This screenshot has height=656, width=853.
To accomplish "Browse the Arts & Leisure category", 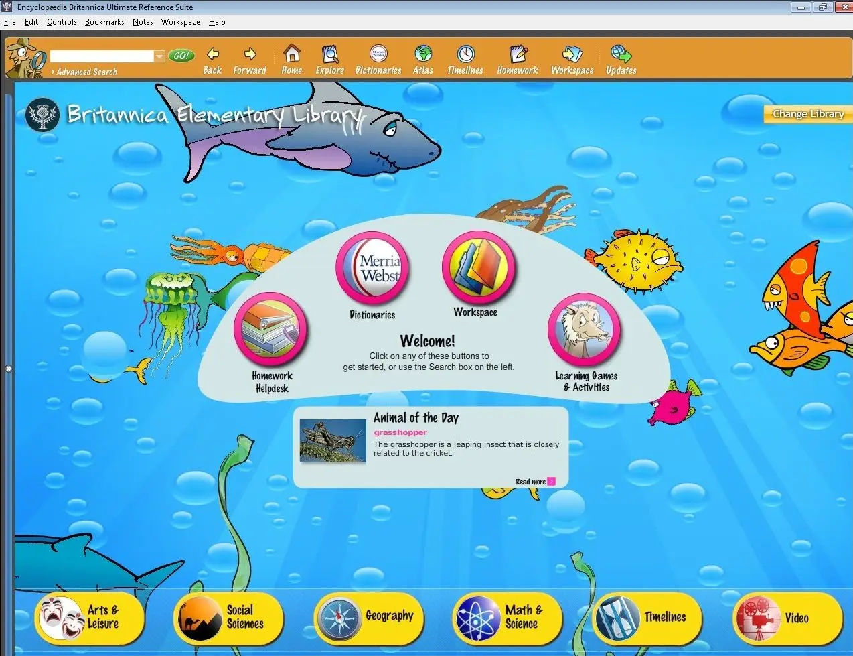I will [x=89, y=618].
